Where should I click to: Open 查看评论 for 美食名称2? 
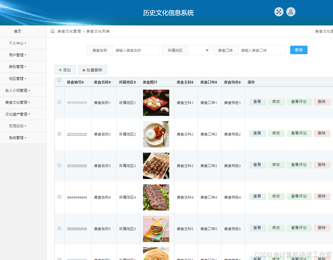pyautogui.click(x=299, y=133)
